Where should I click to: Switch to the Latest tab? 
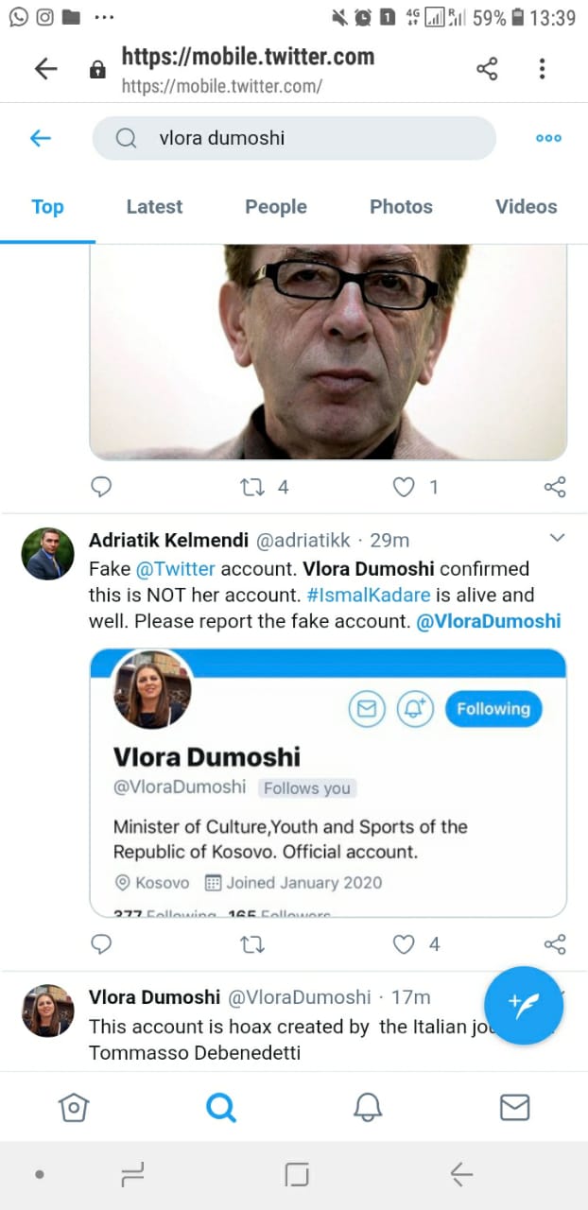pyautogui.click(x=154, y=206)
